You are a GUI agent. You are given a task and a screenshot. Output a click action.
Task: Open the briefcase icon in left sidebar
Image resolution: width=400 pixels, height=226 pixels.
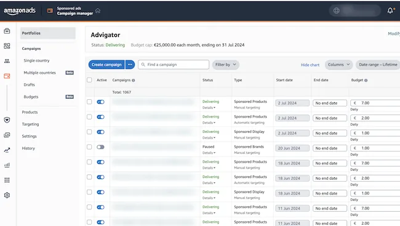coord(7,31)
